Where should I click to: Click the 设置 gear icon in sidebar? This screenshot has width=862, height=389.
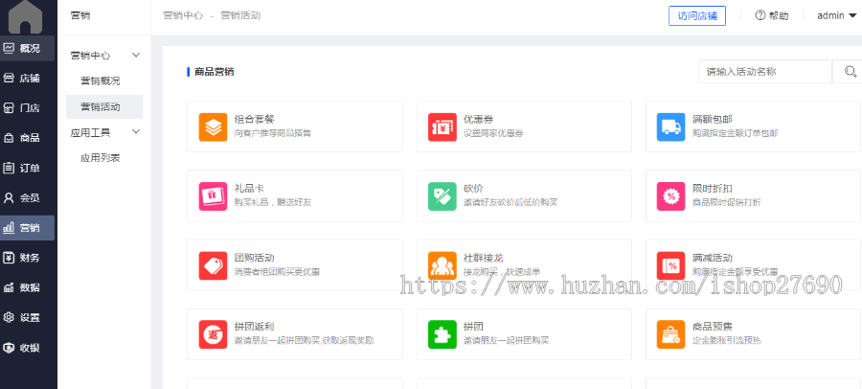pos(9,317)
